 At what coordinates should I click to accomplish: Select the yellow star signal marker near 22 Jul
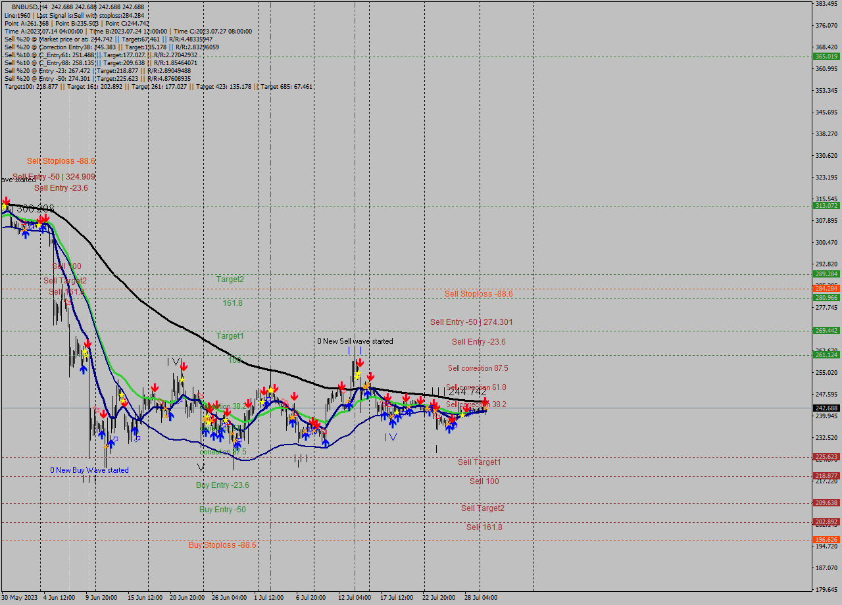coord(462,415)
